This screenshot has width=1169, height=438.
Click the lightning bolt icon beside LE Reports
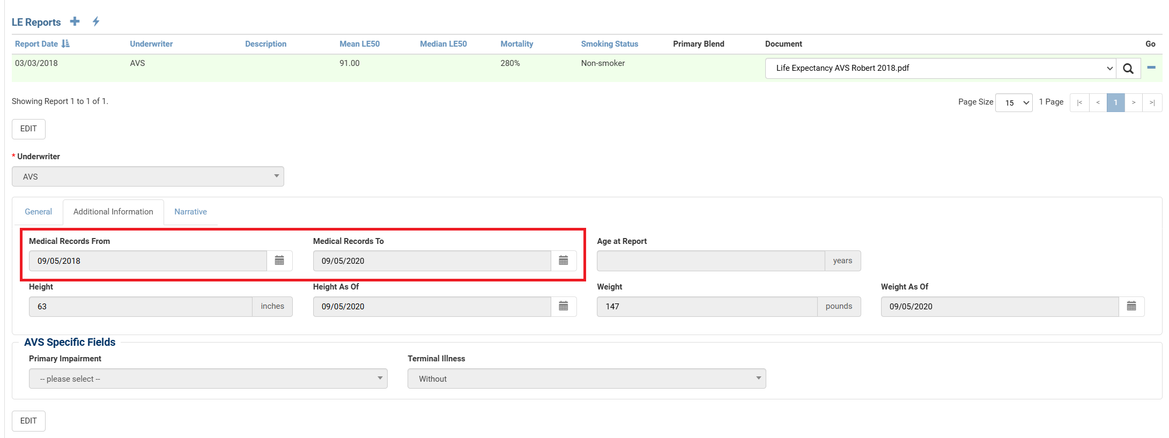click(96, 21)
